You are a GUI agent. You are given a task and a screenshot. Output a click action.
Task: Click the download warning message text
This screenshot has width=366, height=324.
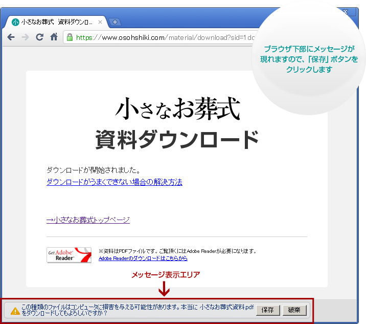click(x=137, y=310)
